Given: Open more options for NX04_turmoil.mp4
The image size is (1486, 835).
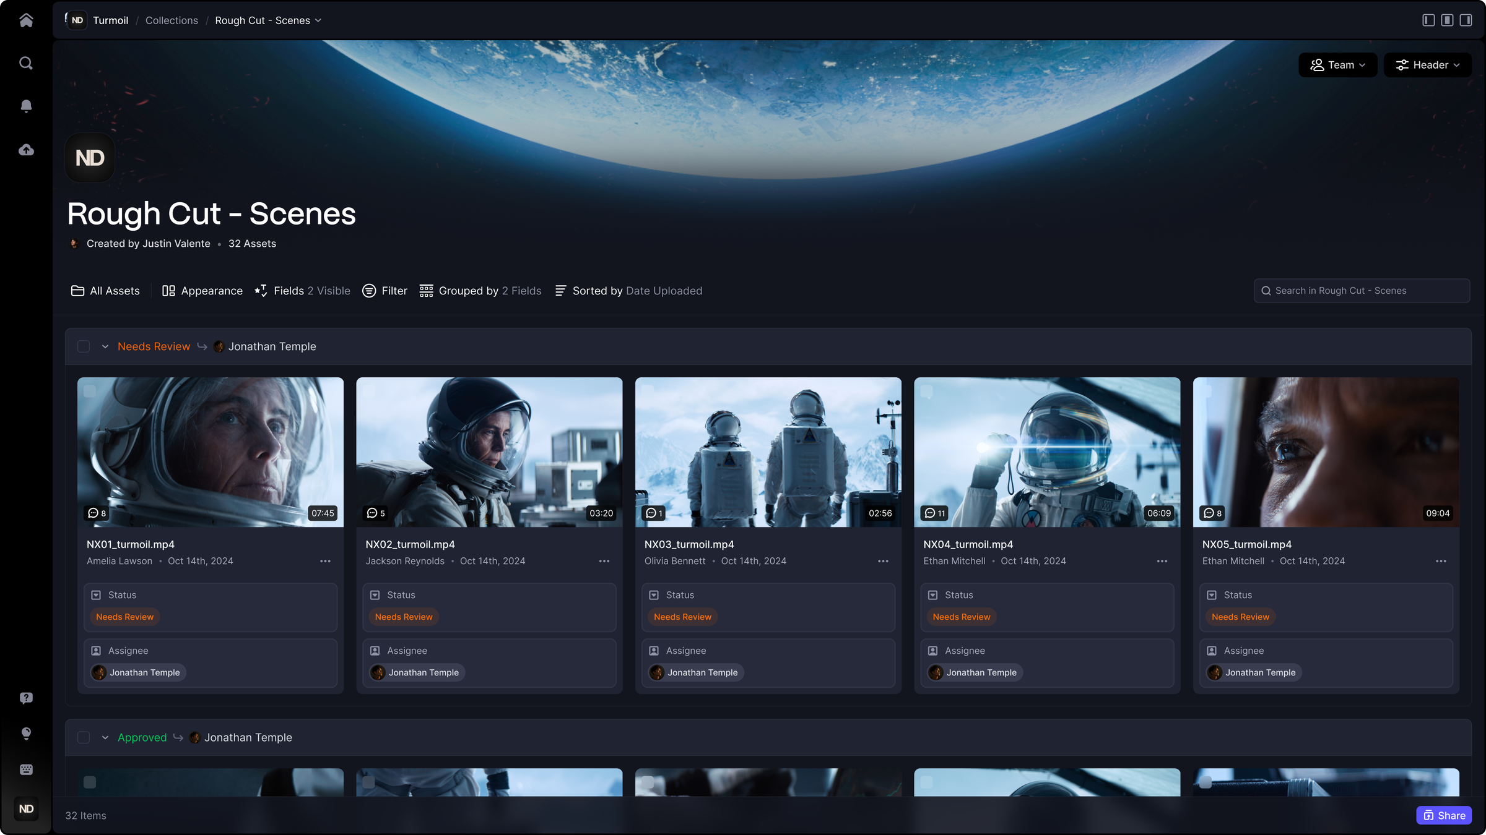Looking at the screenshot, I should (1162, 561).
